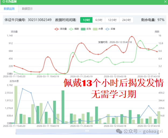Viewport: 168px width, 138px height.
Task: Choose the 24小时 interval option
Action: pos(126,20)
